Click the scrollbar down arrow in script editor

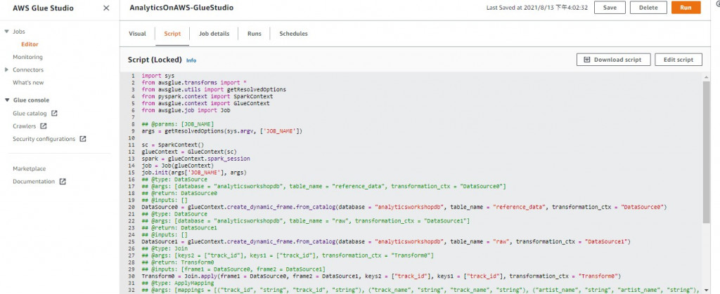coord(706,290)
